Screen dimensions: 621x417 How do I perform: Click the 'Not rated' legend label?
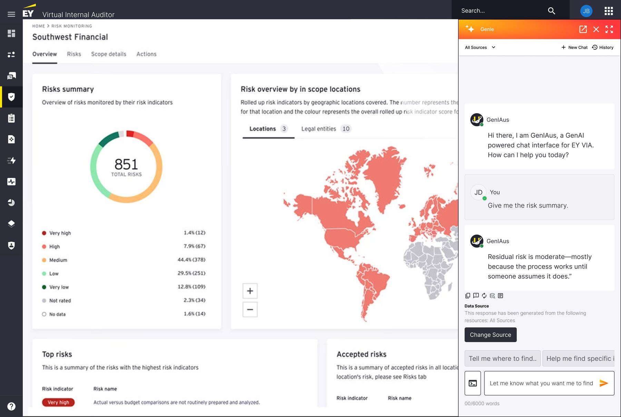tap(60, 301)
